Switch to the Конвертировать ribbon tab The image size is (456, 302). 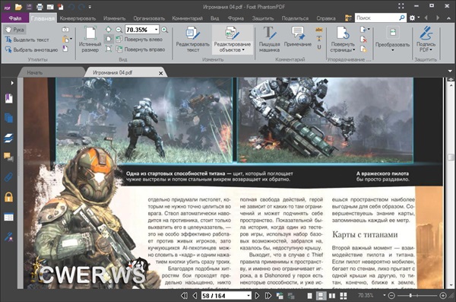(78, 18)
